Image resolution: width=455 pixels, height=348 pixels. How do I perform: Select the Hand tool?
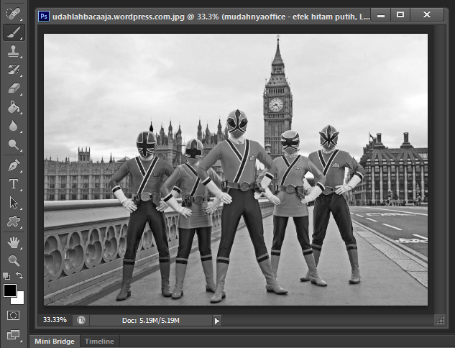14,242
